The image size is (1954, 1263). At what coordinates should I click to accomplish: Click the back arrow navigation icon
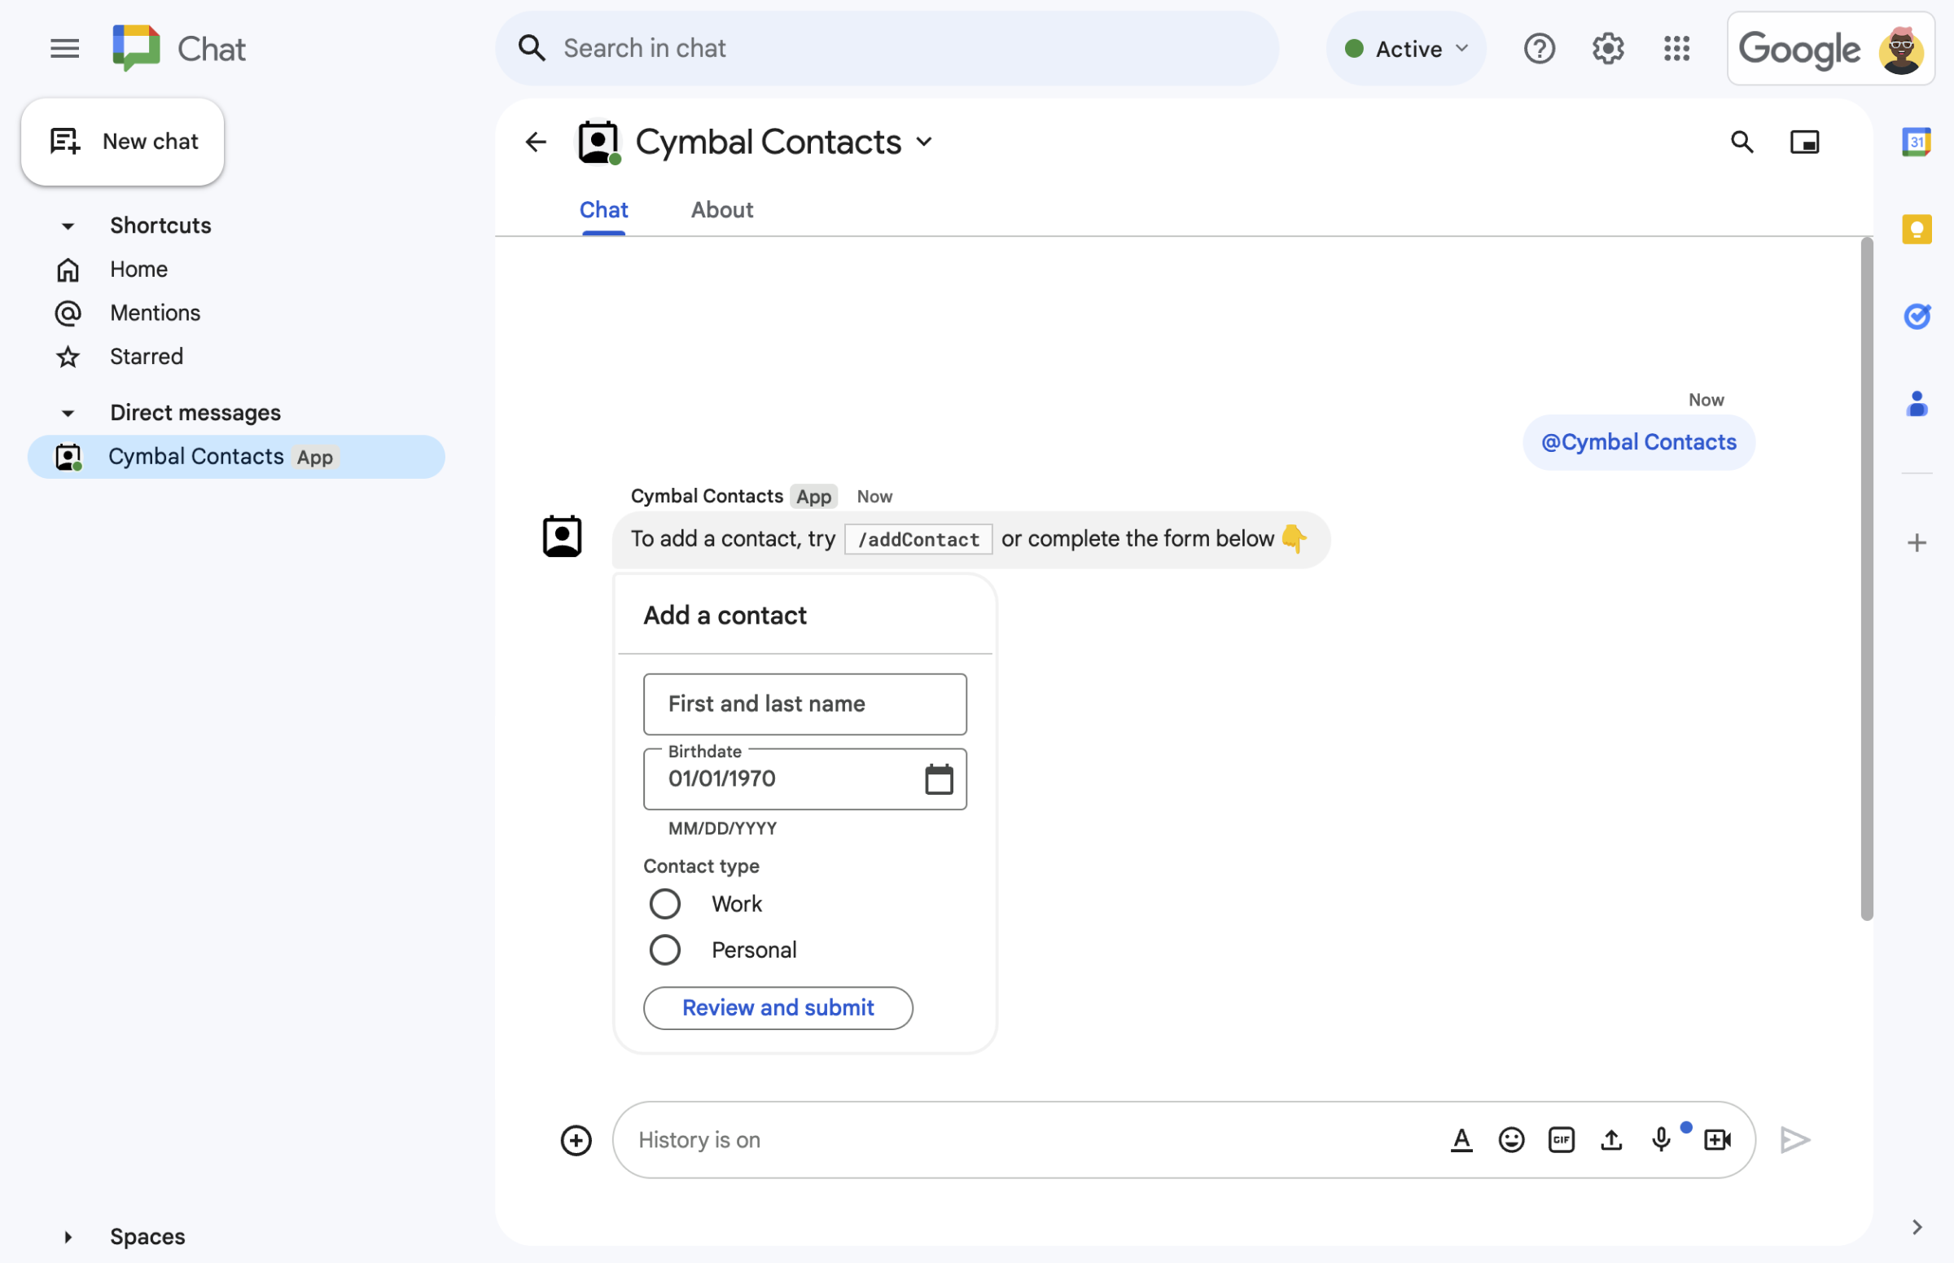coord(534,141)
